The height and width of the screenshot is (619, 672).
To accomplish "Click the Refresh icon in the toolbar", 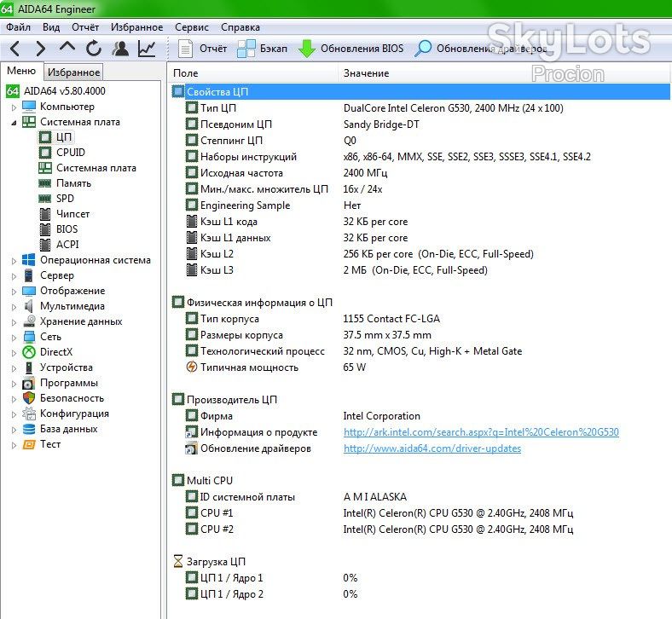I will pyautogui.click(x=94, y=49).
